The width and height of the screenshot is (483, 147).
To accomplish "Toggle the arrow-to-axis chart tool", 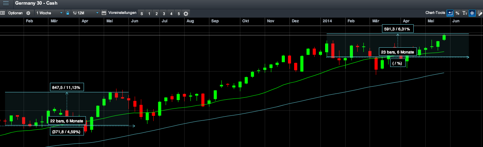I will [x=450, y=13].
